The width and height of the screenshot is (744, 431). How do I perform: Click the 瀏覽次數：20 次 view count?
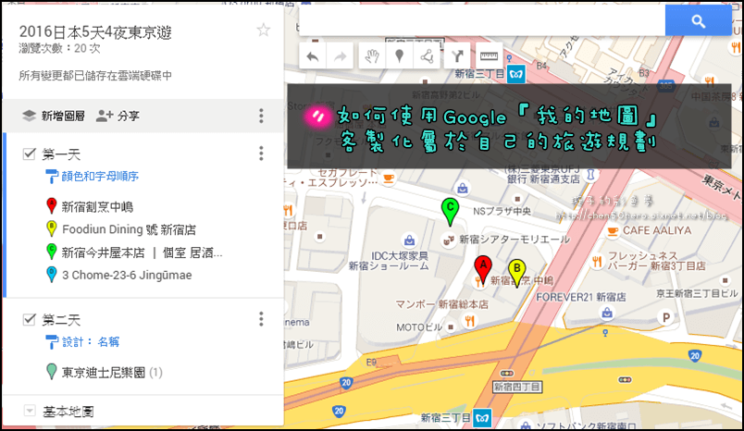[60, 48]
